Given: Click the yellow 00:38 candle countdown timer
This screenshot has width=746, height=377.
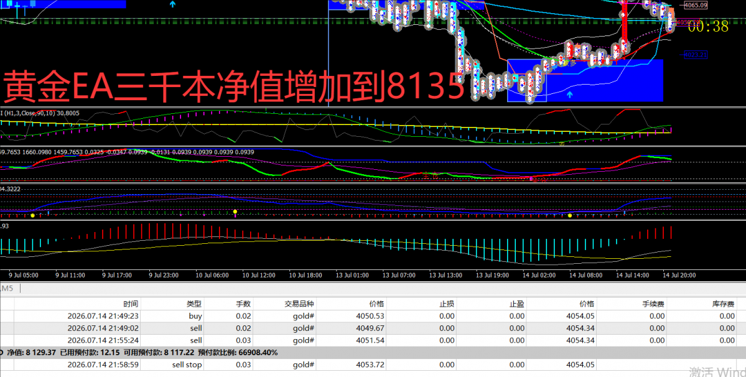Looking at the screenshot, I should (708, 27).
